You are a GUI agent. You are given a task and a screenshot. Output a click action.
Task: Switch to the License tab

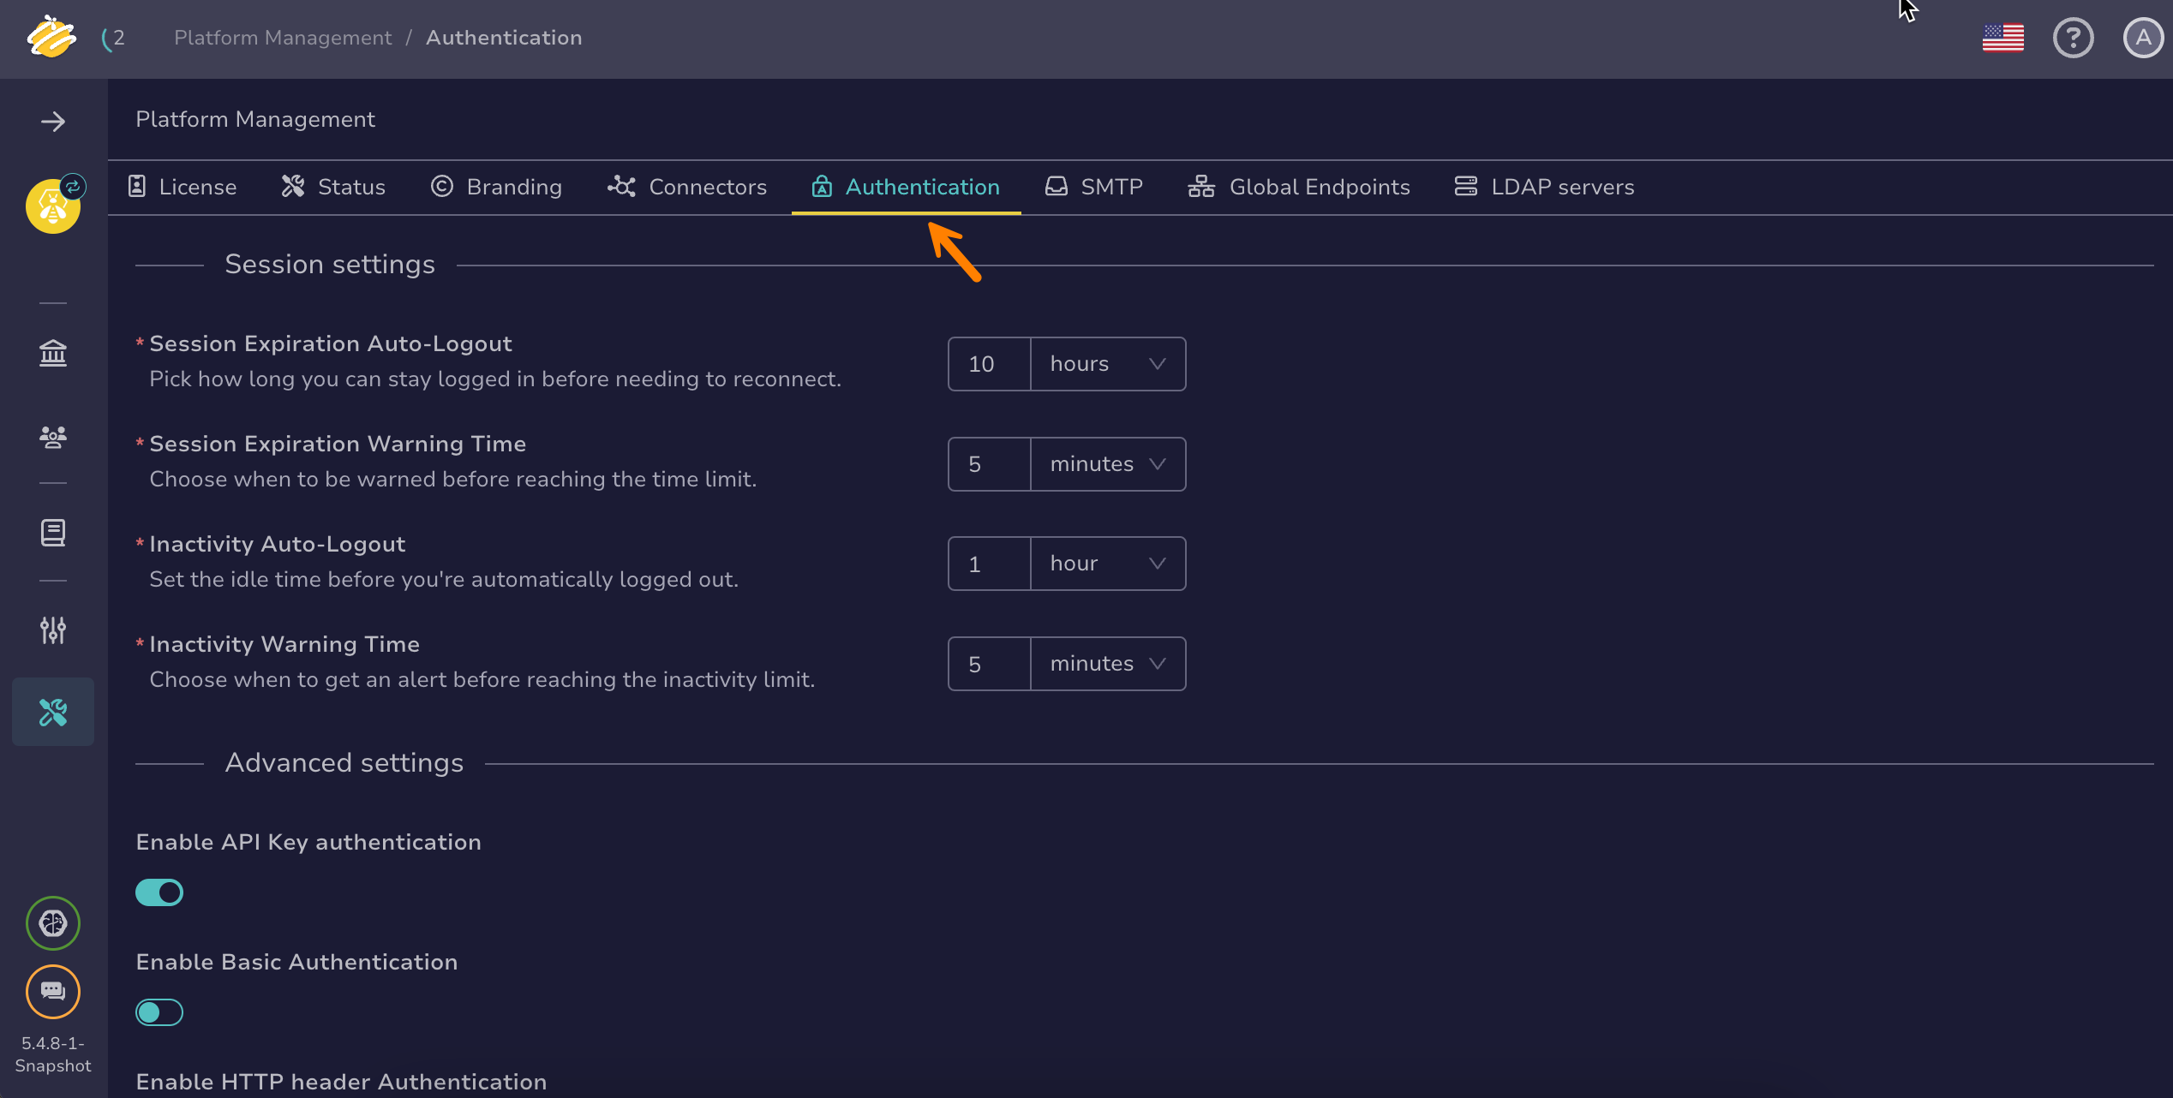(x=182, y=187)
